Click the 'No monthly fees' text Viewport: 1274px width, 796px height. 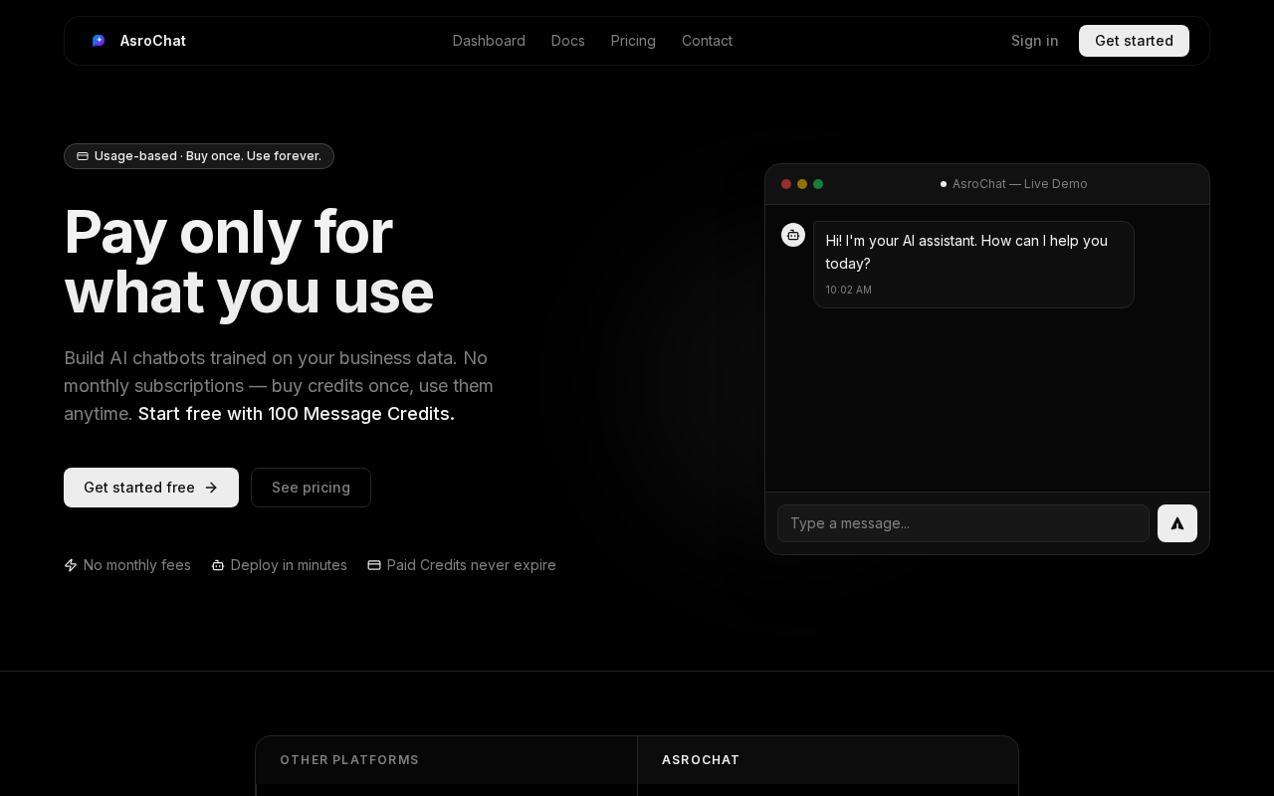[x=137, y=565]
